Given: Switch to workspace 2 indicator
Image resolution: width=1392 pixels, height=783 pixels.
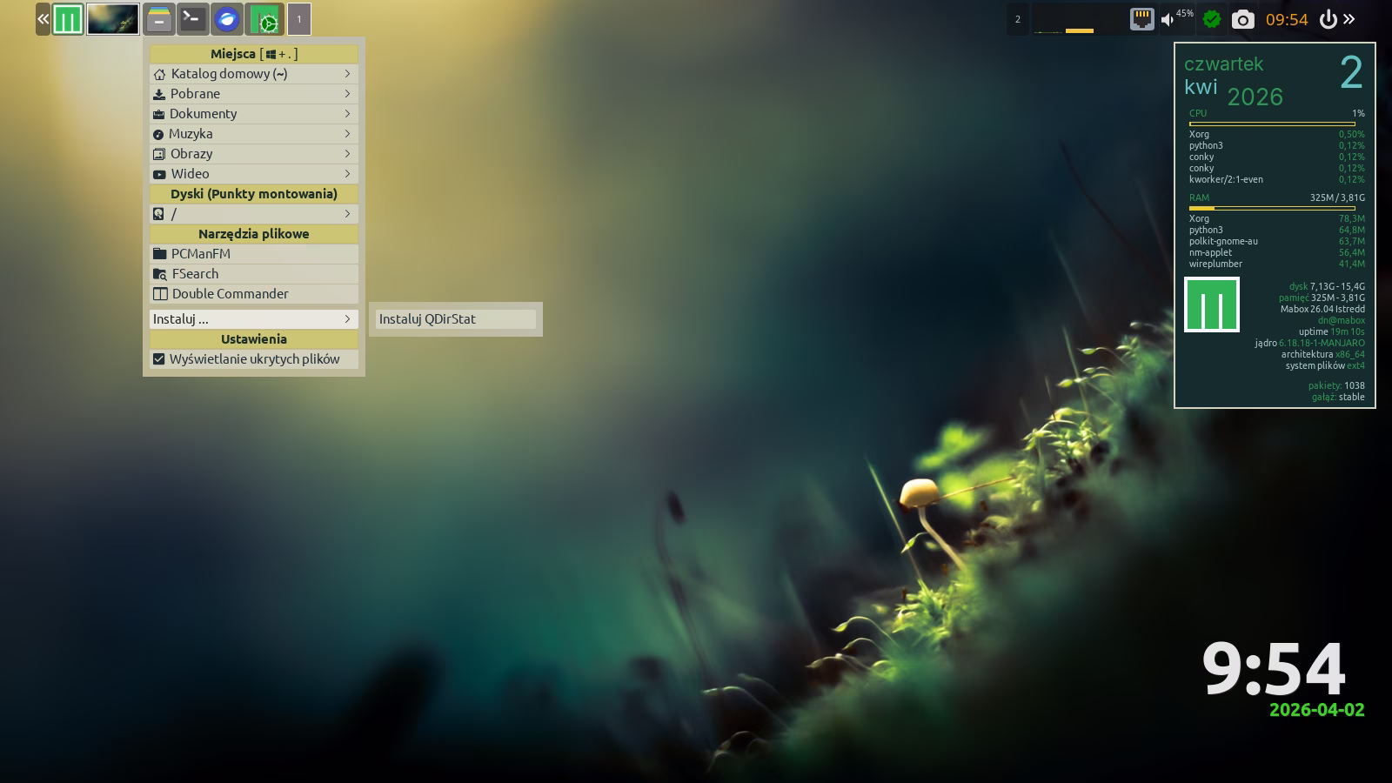Looking at the screenshot, I should pyautogui.click(x=1018, y=19).
